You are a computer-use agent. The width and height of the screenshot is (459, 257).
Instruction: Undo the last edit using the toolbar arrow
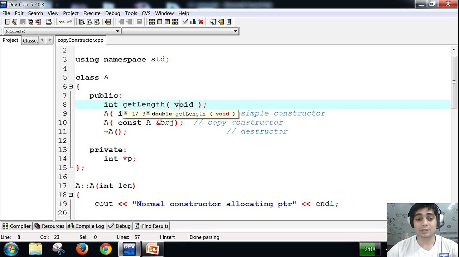(62, 22)
